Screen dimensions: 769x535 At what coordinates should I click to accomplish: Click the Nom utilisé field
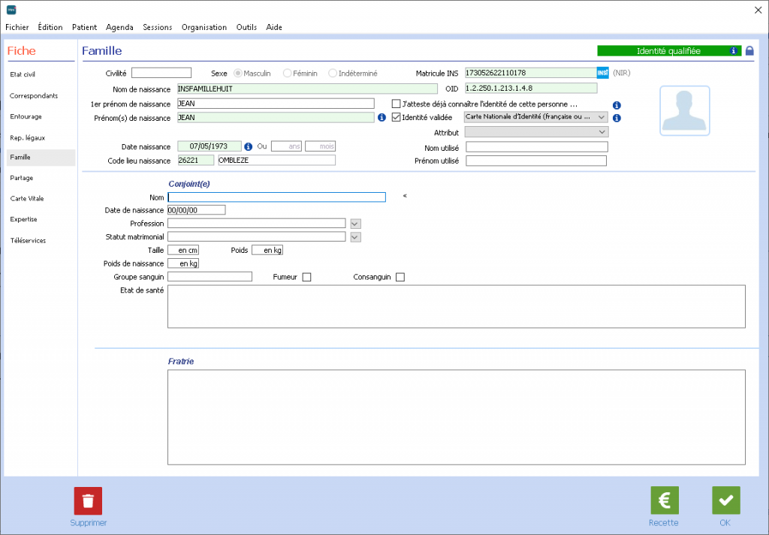pyautogui.click(x=536, y=147)
